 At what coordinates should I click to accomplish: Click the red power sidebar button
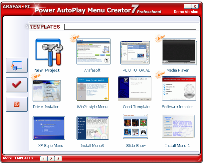pyautogui.click(x=17, y=104)
